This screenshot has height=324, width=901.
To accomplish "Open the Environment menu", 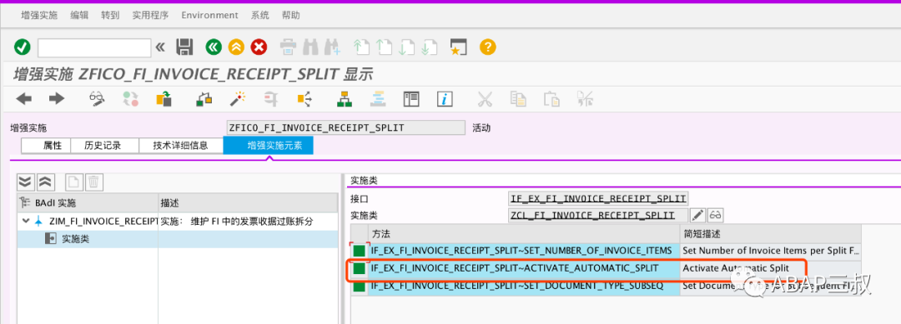I will [209, 16].
